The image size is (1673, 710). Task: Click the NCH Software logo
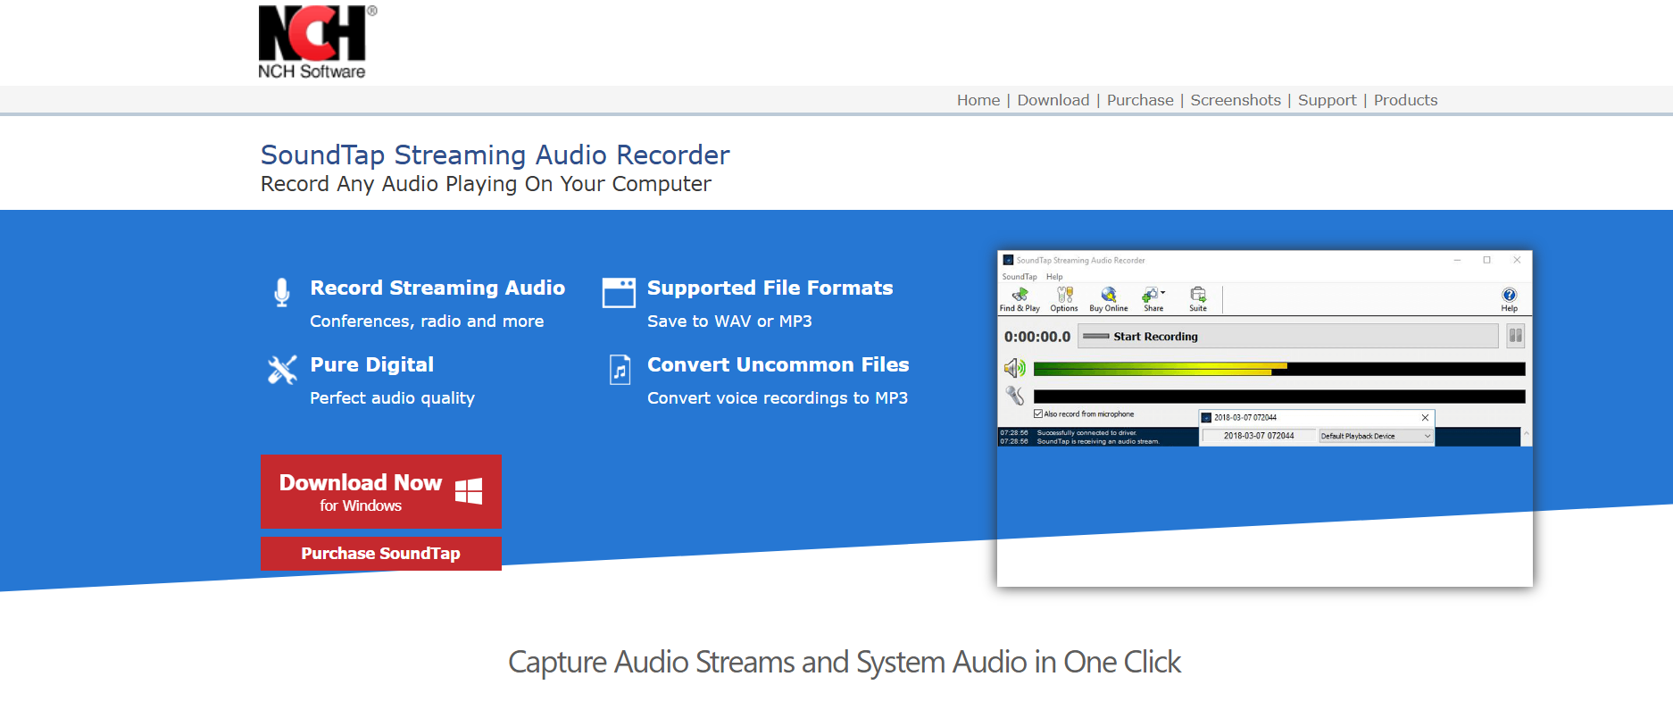pyautogui.click(x=317, y=42)
